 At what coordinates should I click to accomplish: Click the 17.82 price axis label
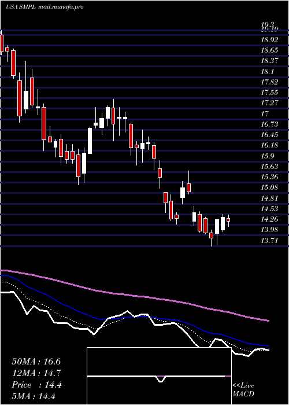click(x=270, y=82)
